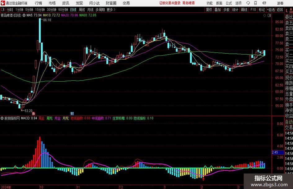Select the 日线 daily chart tab
Viewport: 293px width, 189px height.
pyautogui.click(x=73, y=10)
